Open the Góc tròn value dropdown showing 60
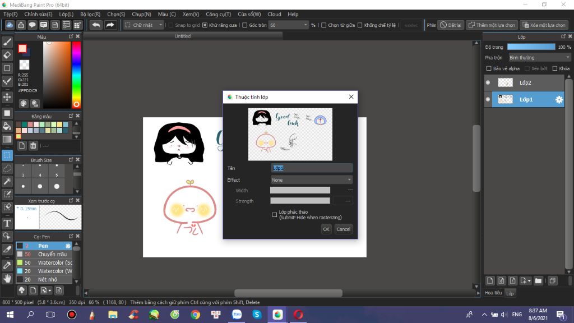The image size is (574, 323). pyautogui.click(x=289, y=25)
